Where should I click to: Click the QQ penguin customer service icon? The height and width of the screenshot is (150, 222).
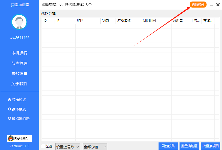click(10, 138)
